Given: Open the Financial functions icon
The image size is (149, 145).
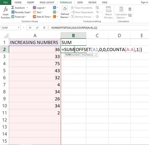Looking at the screenshot, I should (x=13, y=17).
